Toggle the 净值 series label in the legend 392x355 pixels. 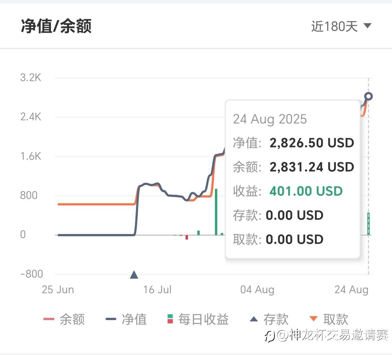click(x=134, y=319)
